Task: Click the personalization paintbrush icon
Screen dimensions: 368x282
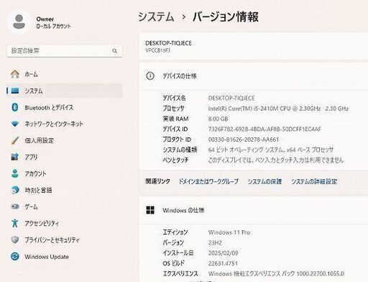Action: (x=15, y=140)
